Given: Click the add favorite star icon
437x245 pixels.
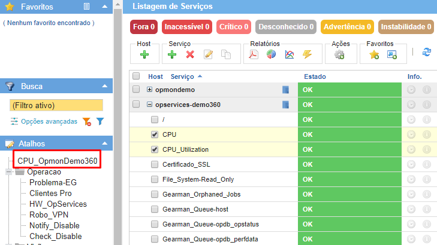Looking at the screenshot, I should point(374,54).
